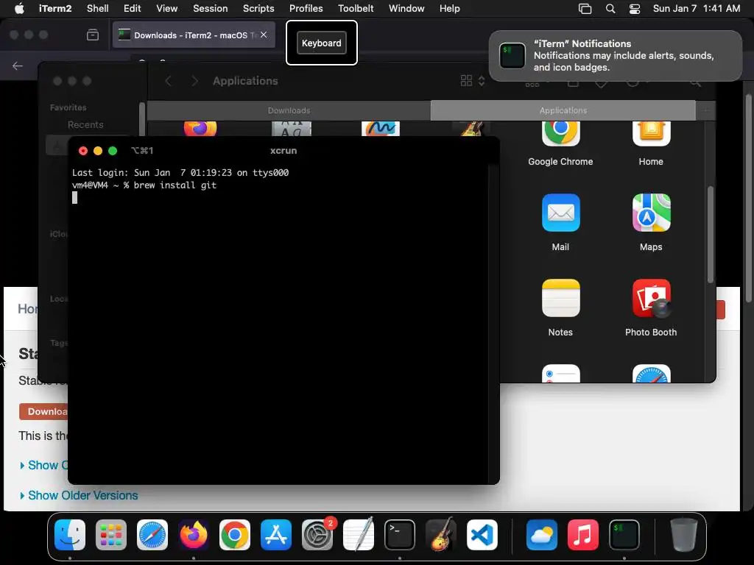Open Launchpad in the Dock
Screen dimensions: 754x565
click(111, 535)
